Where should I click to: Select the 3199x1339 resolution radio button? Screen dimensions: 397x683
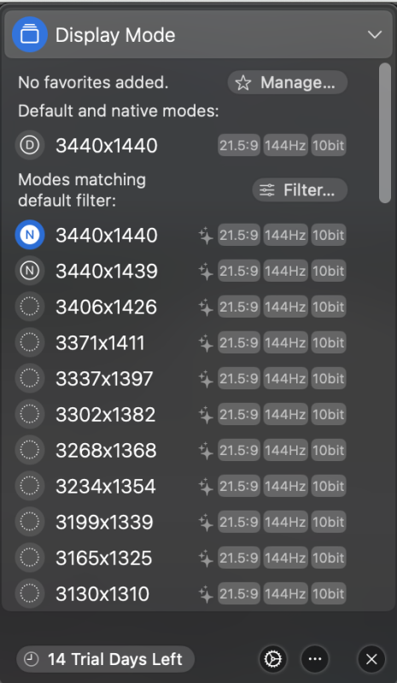click(30, 522)
